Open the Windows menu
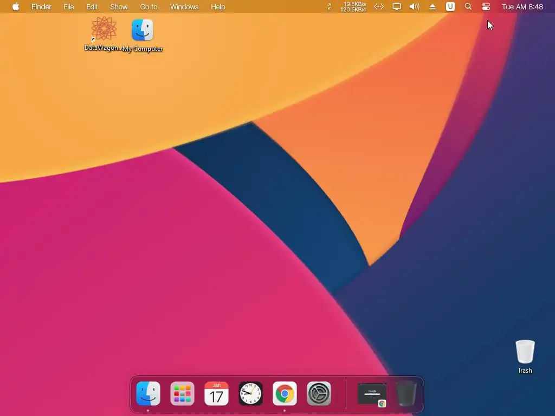Screen dimensions: 555x416 pyautogui.click(x=184, y=6)
